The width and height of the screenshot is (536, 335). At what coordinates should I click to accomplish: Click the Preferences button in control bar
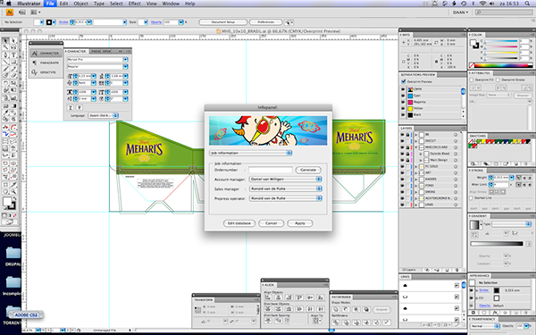click(x=266, y=21)
